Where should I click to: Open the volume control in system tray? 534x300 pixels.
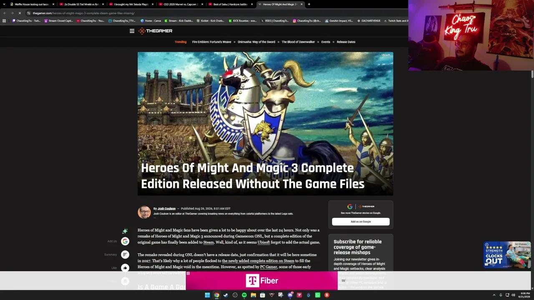(513, 295)
